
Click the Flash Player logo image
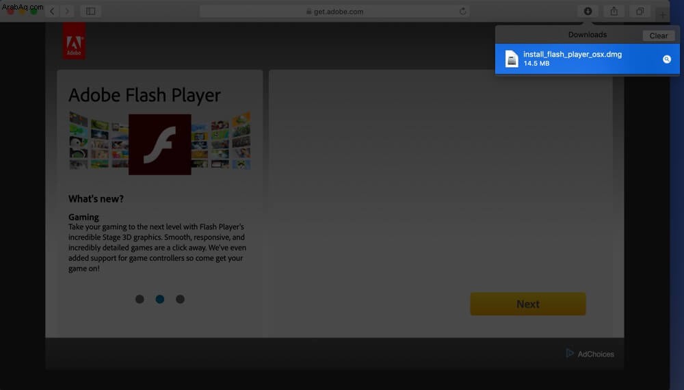[159, 144]
